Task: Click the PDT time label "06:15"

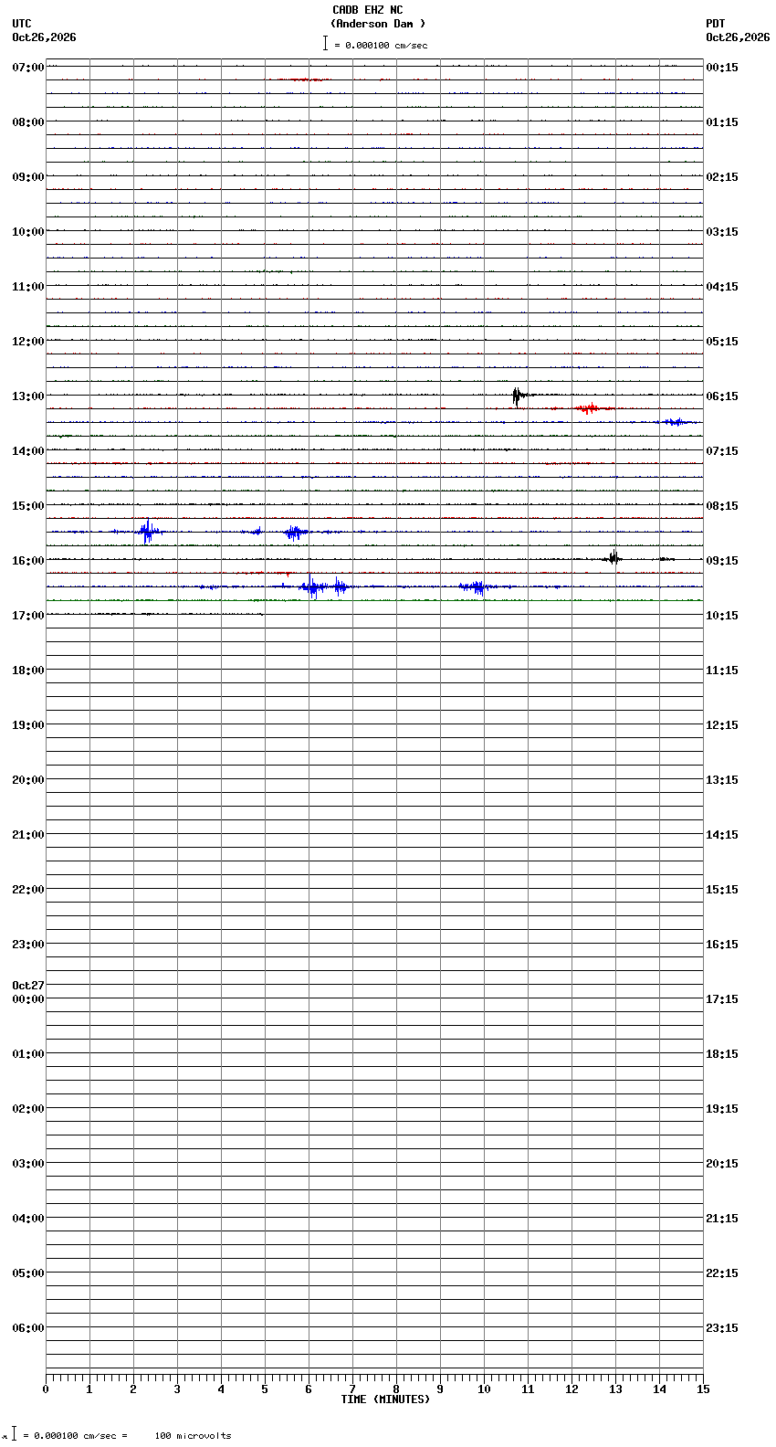Action: 722,396
